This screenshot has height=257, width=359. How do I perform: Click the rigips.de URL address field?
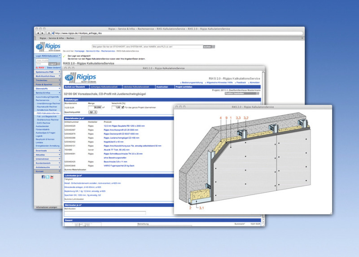(177, 33)
